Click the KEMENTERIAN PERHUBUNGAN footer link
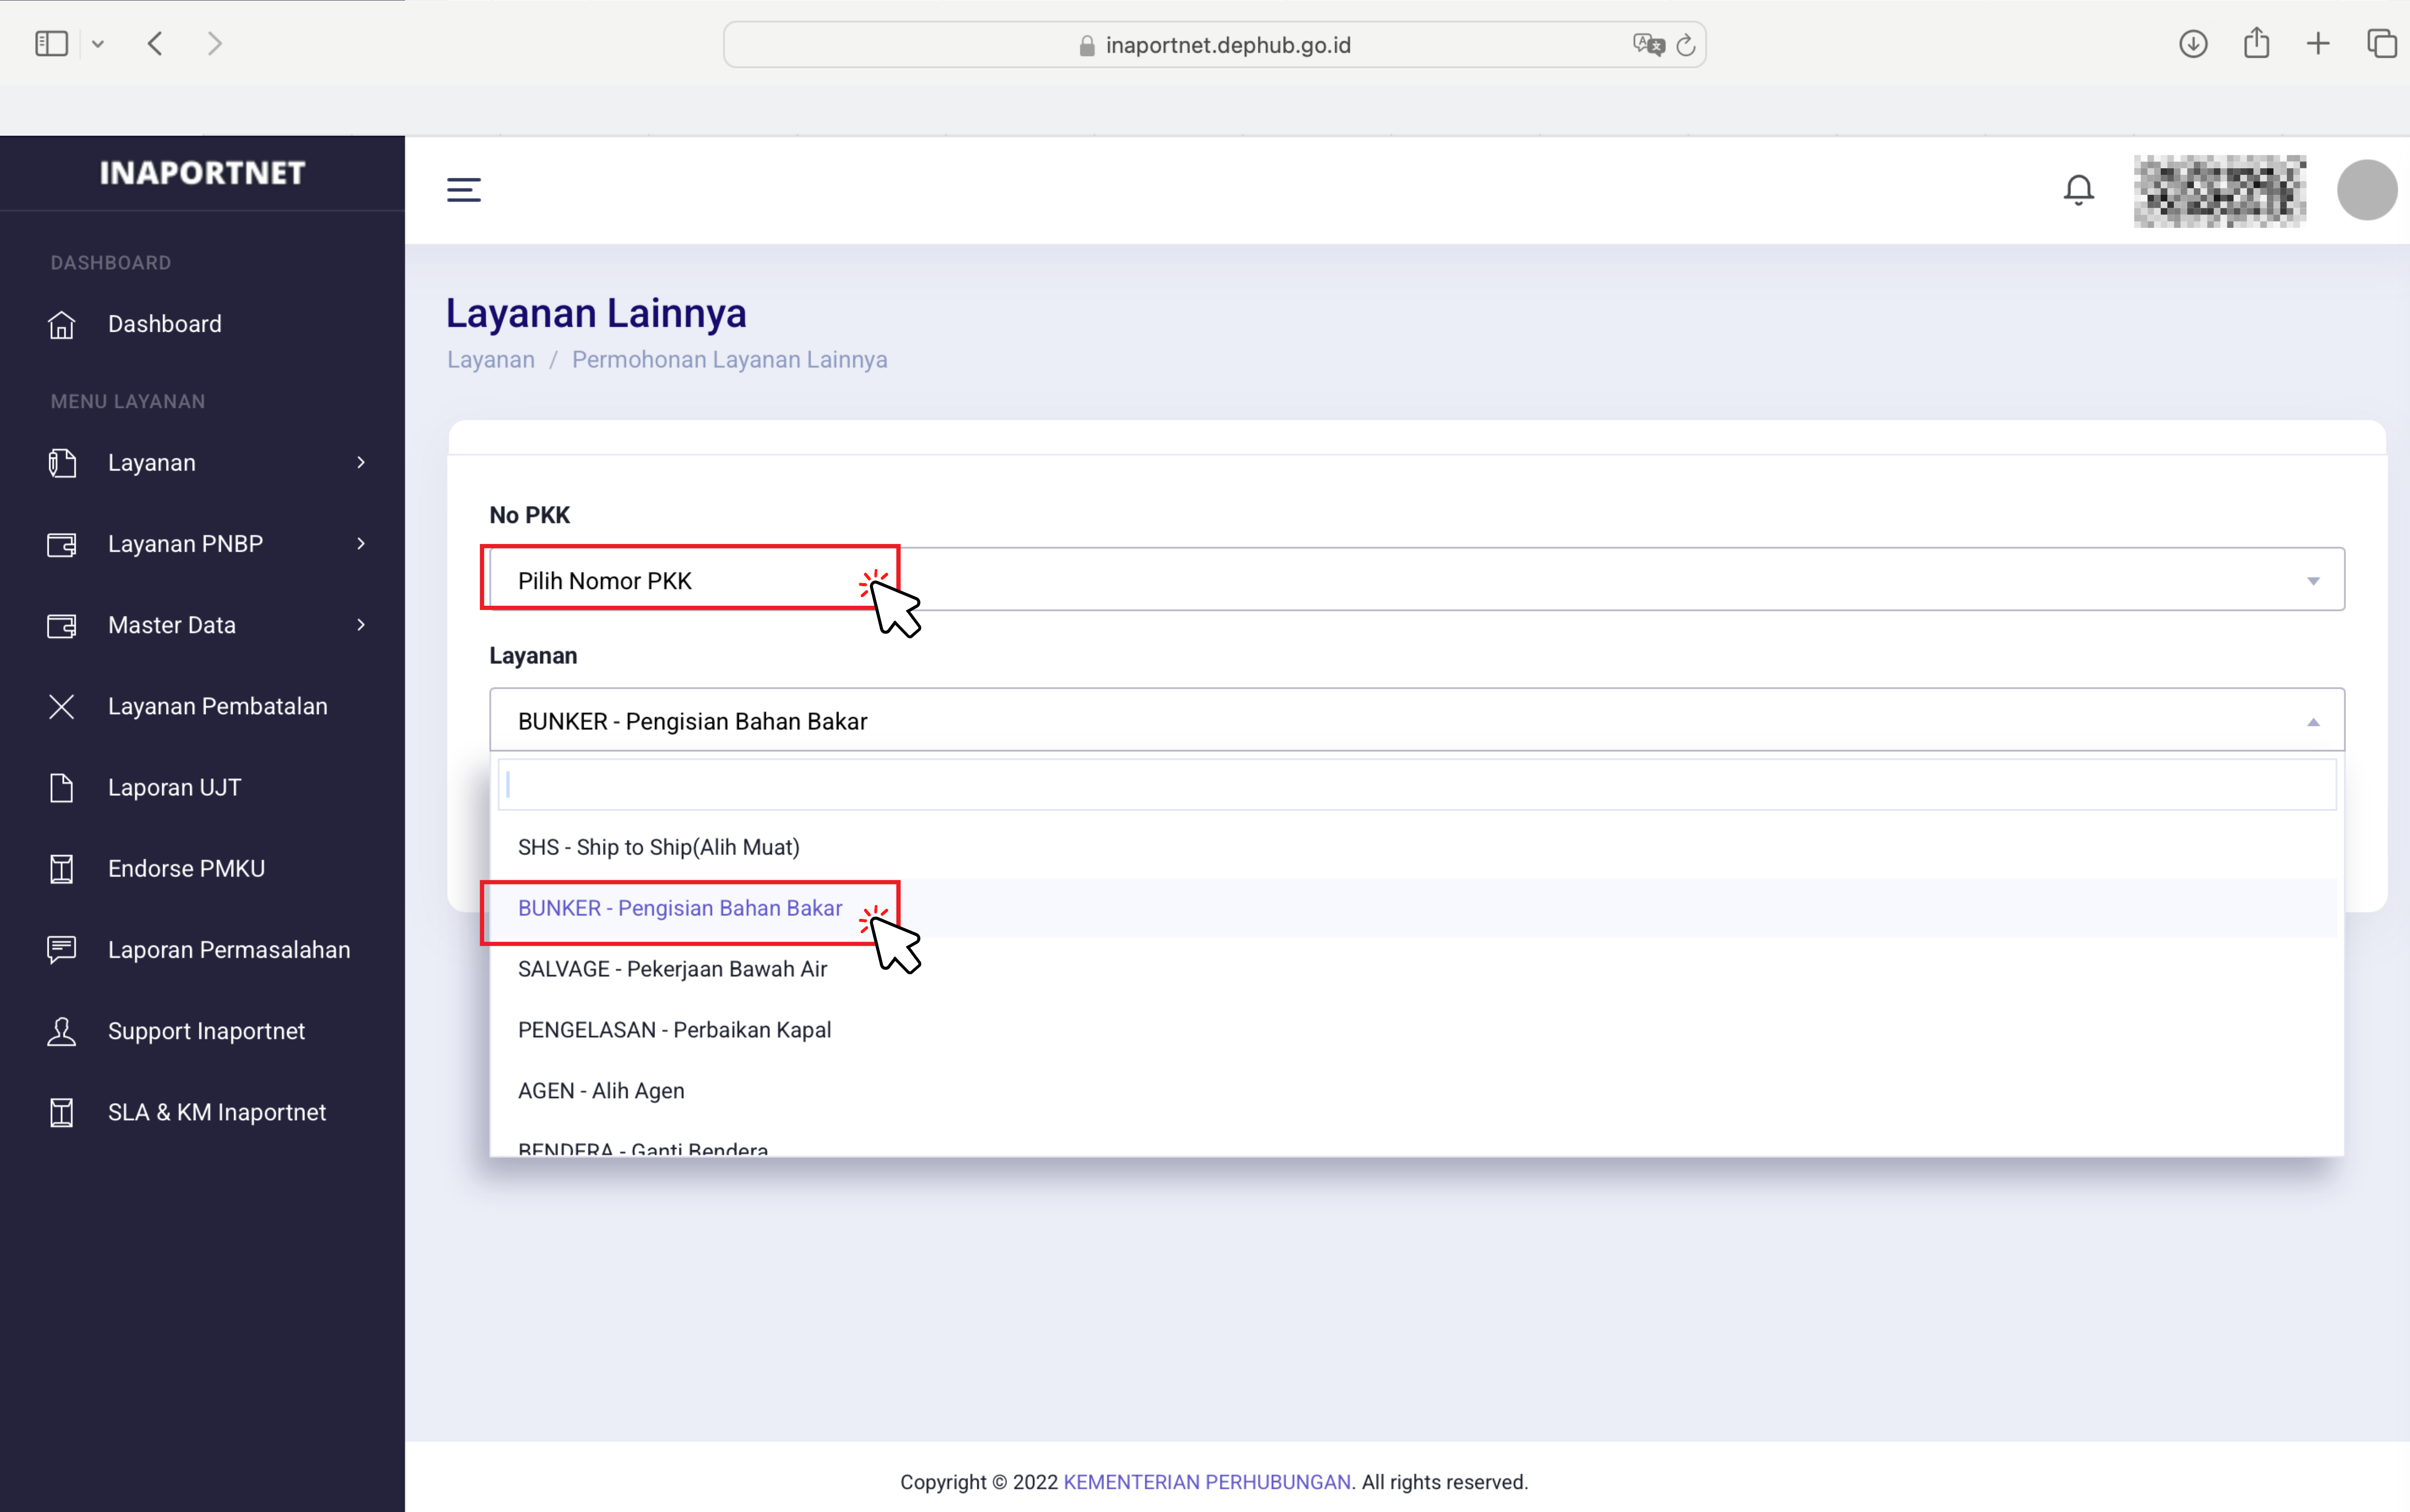Viewport: 2410px width, 1512px height. click(x=1206, y=1482)
